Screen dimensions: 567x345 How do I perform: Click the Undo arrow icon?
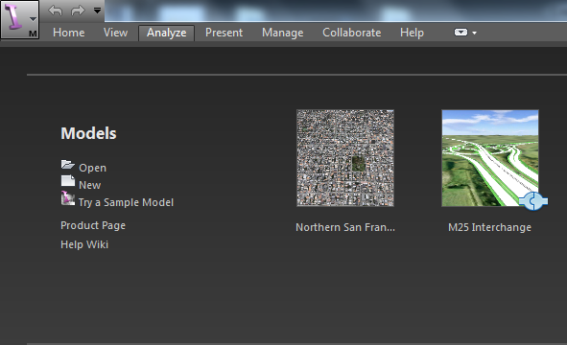click(56, 11)
